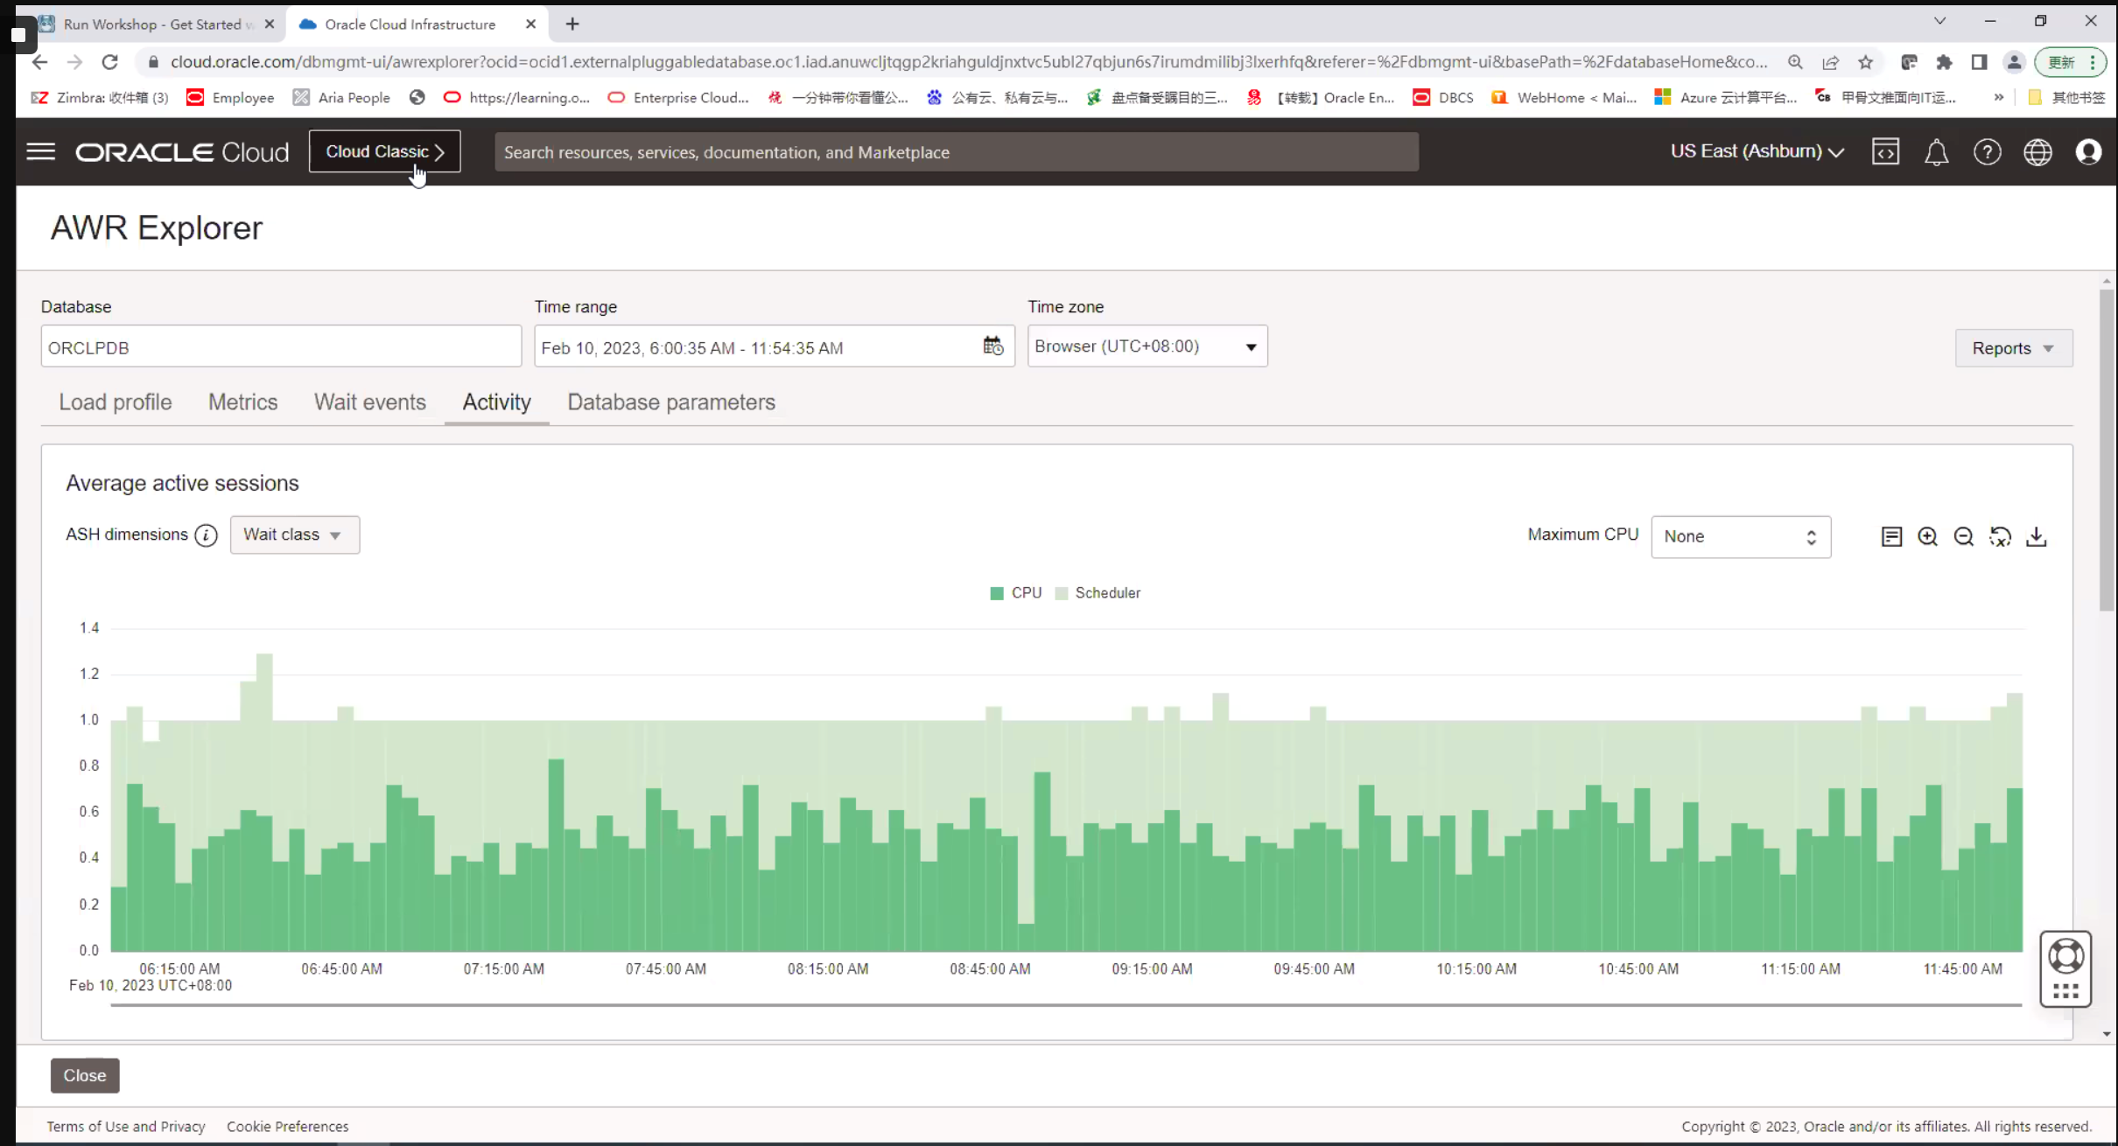This screenshot has width=2118, height=1146.
Task: Open the Oracle Cloud navigation hamburger menu
Action: point(40,152)
